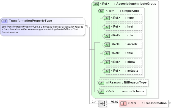
Task: Select the AssociationAttributeGroup label
Action: point(136,4)
